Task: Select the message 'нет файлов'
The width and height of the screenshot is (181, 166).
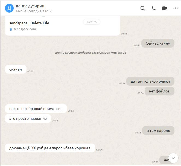Action: (x=159, y=91)
